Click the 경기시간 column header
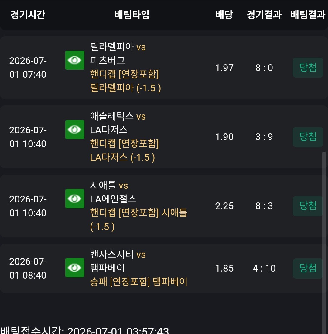328x334 pixels. [28, 15]
